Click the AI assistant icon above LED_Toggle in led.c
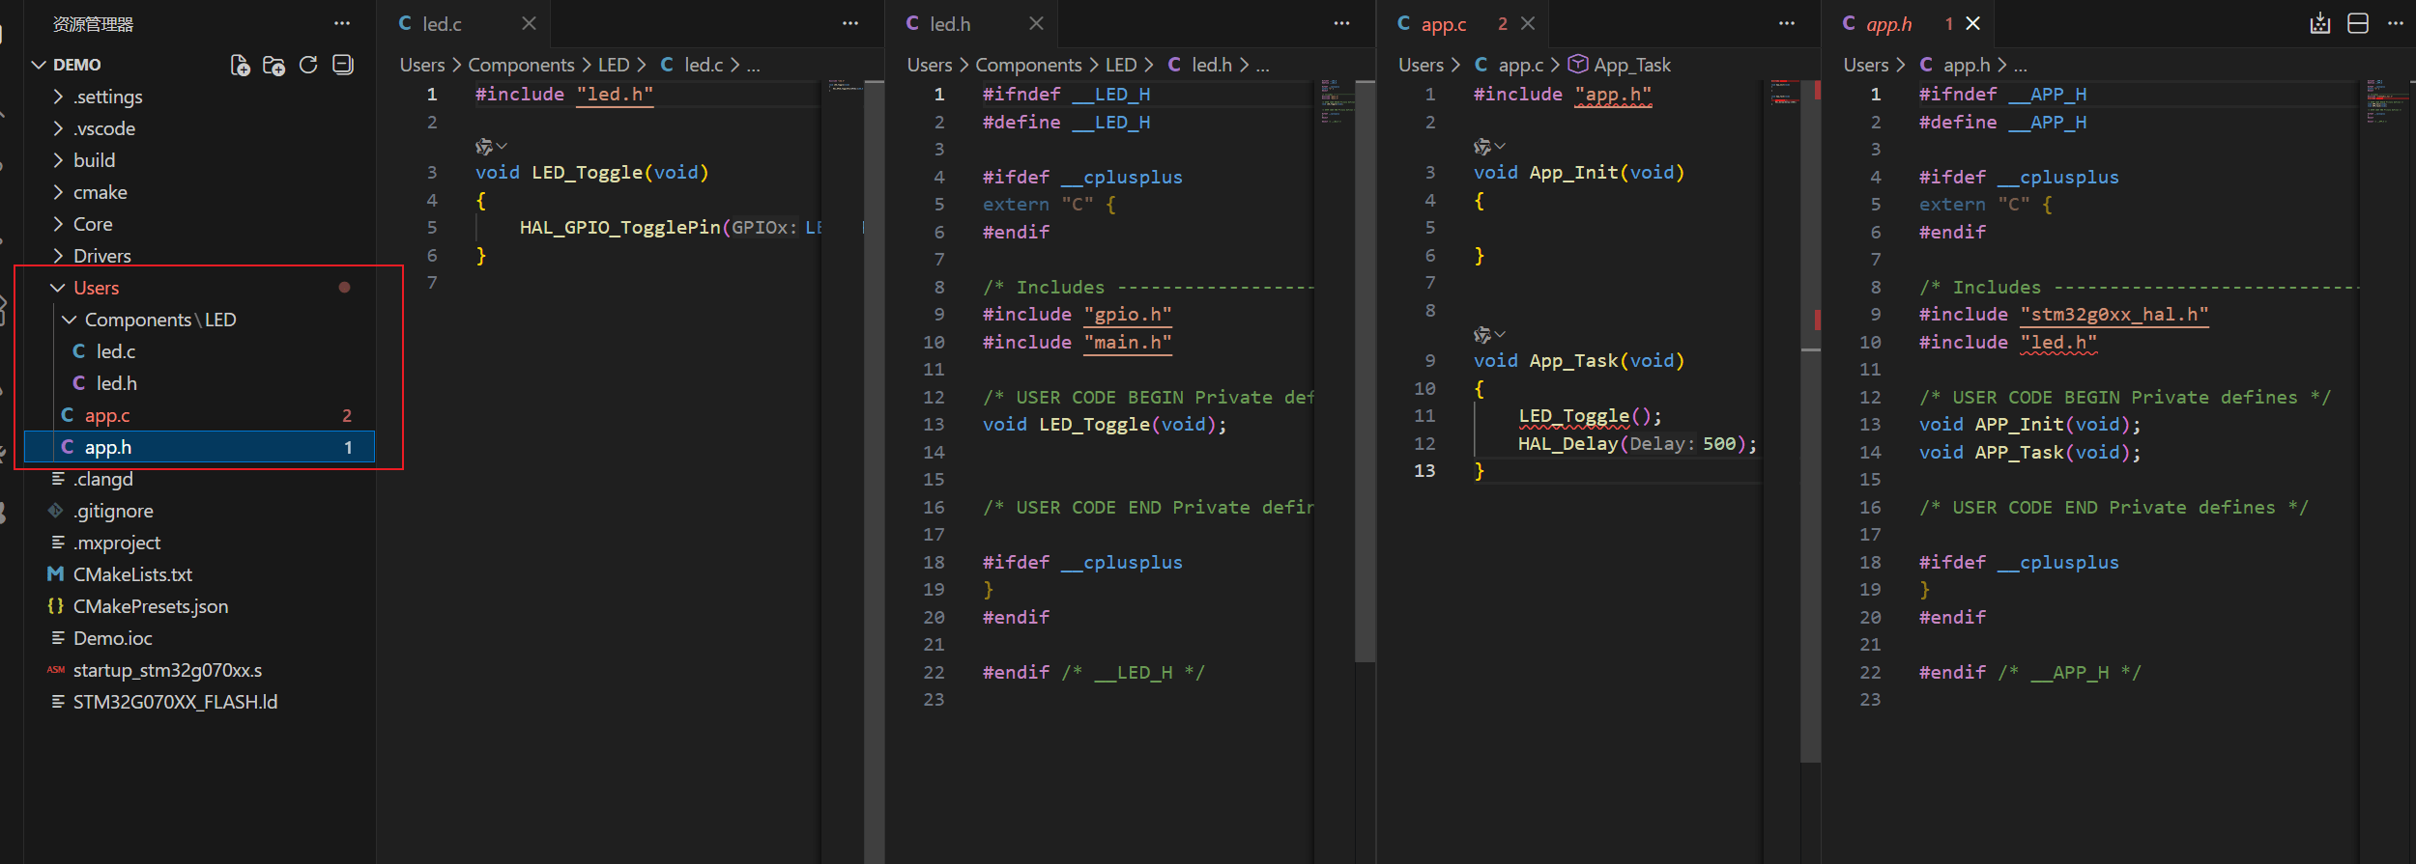The height and width of the screenshot is (864, 2416). tap(484, 147)
